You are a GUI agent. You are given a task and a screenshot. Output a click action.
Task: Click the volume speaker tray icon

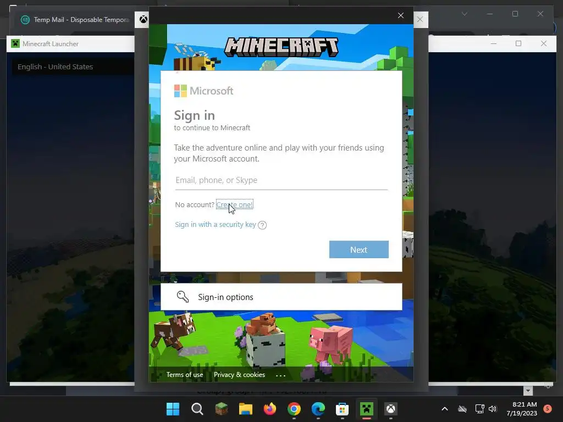pos(493,409)
